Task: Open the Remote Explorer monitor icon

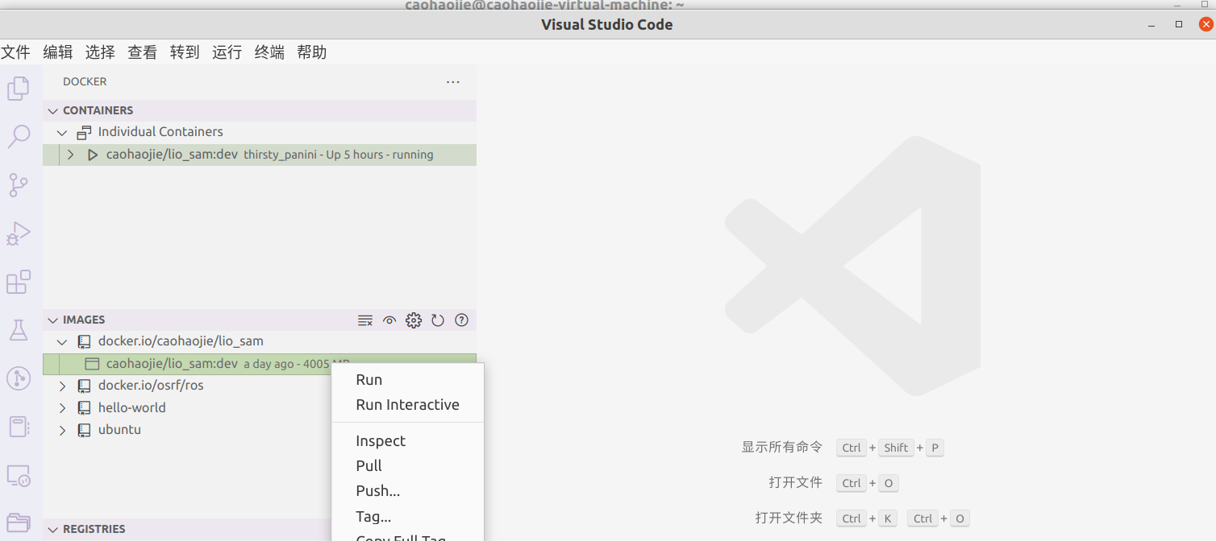Action: tap(19, 476)
